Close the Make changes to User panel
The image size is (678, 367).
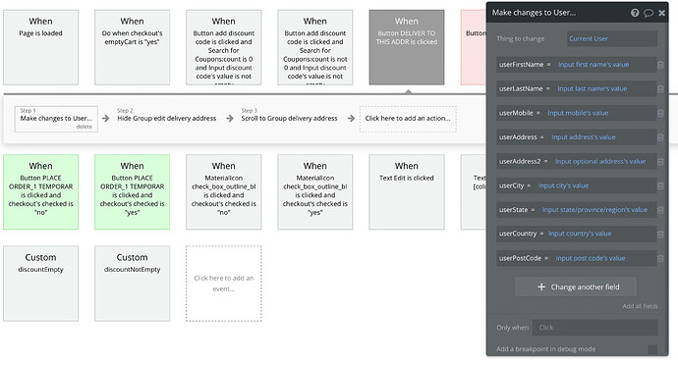(661, 13)
